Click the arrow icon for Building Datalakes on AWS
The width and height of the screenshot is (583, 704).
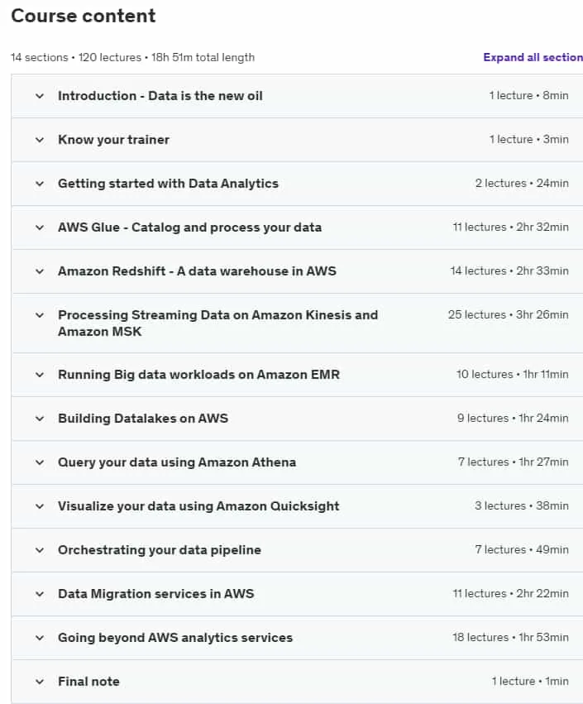pyautogui.click(x=40, y=419)
